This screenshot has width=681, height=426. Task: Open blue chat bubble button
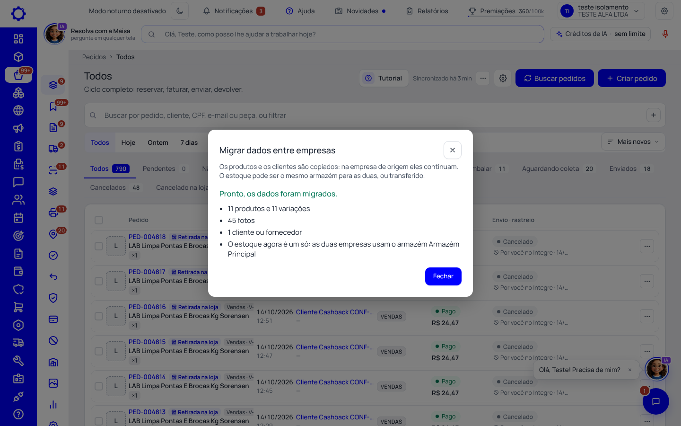[x=656, y=401]
